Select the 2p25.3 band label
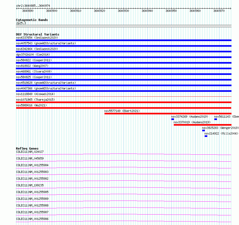Image resolution: width=239 pixels, height=225 pixels. tap(21, 23)
